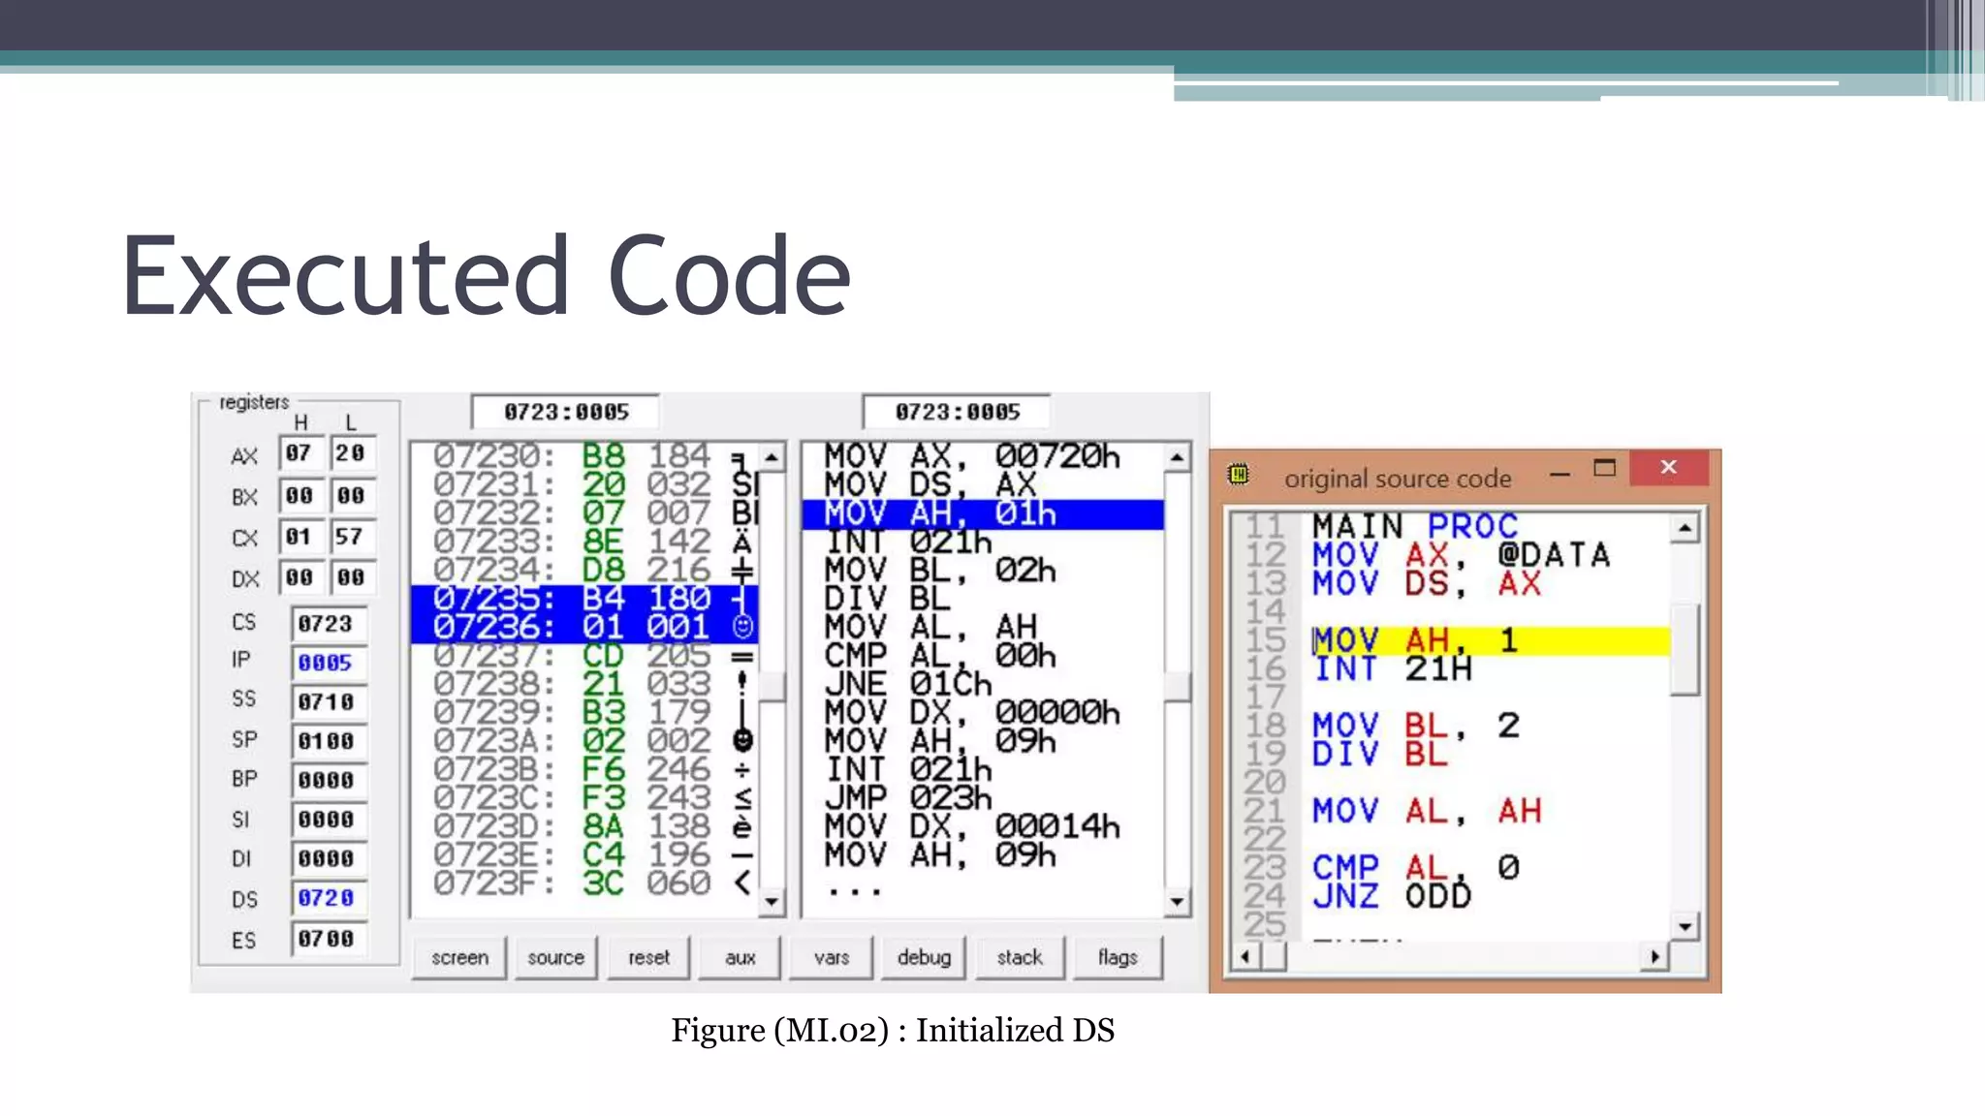Click the disassembly address field 0723:0005
This screenshot has width=1985, height=1116.
click(x=958, y=412)
